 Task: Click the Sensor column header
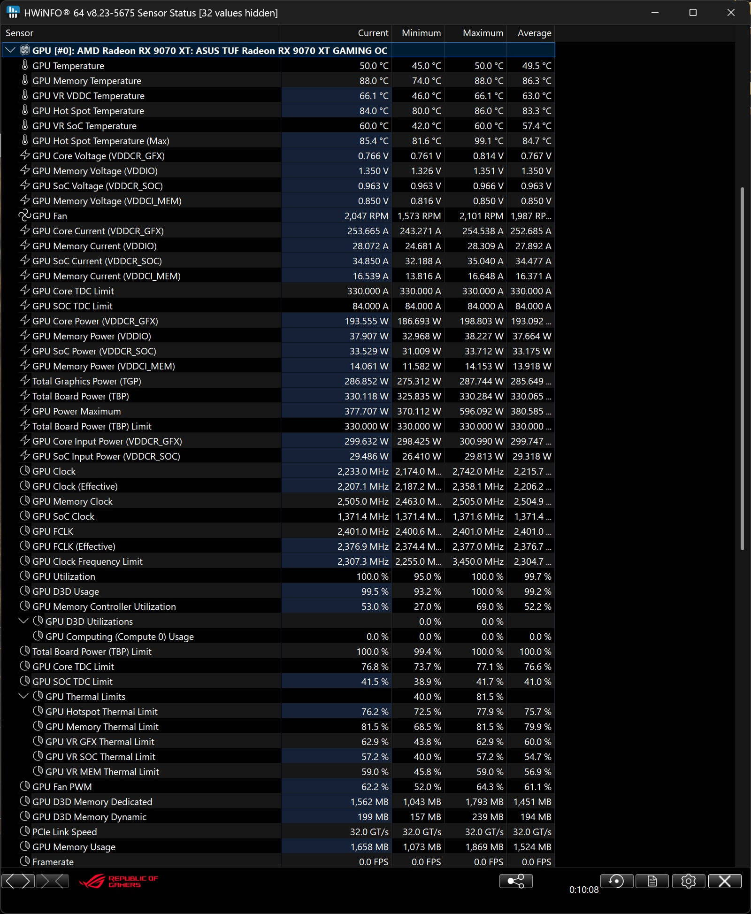point(141,33)
